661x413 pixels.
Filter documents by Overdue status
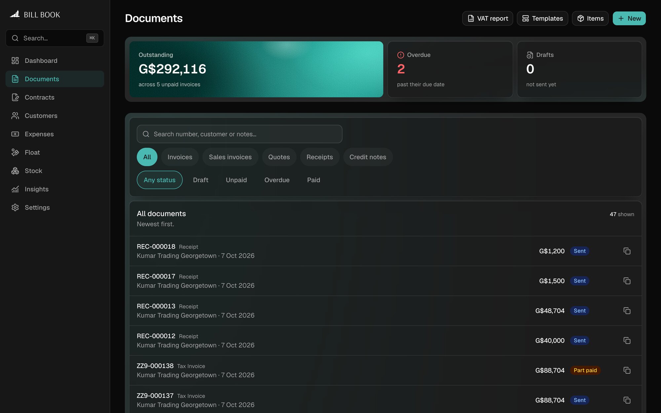pos(277,180)
